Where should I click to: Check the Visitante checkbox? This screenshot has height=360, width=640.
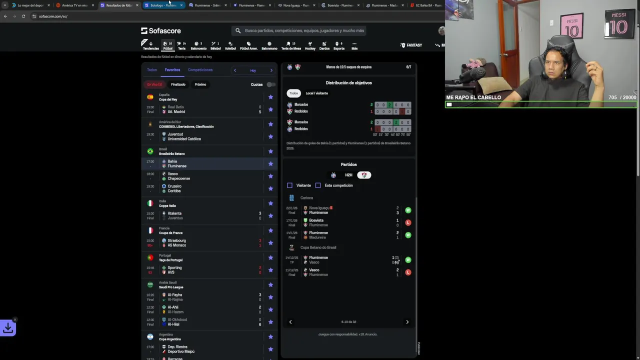pyautogui.click(x=289, y=185)
